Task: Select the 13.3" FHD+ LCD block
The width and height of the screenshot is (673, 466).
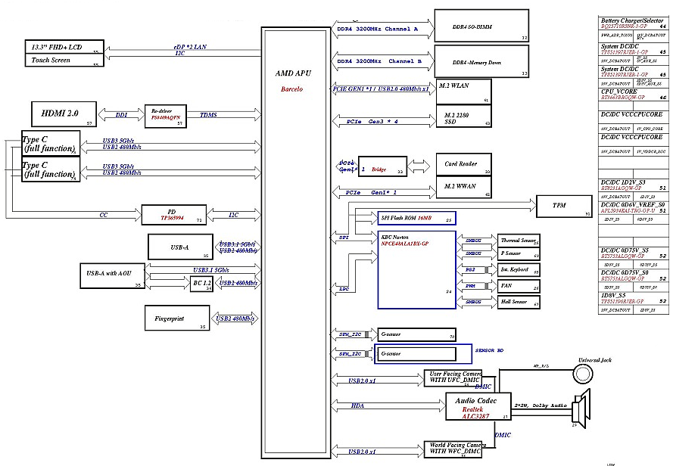Action: point(65,48)
